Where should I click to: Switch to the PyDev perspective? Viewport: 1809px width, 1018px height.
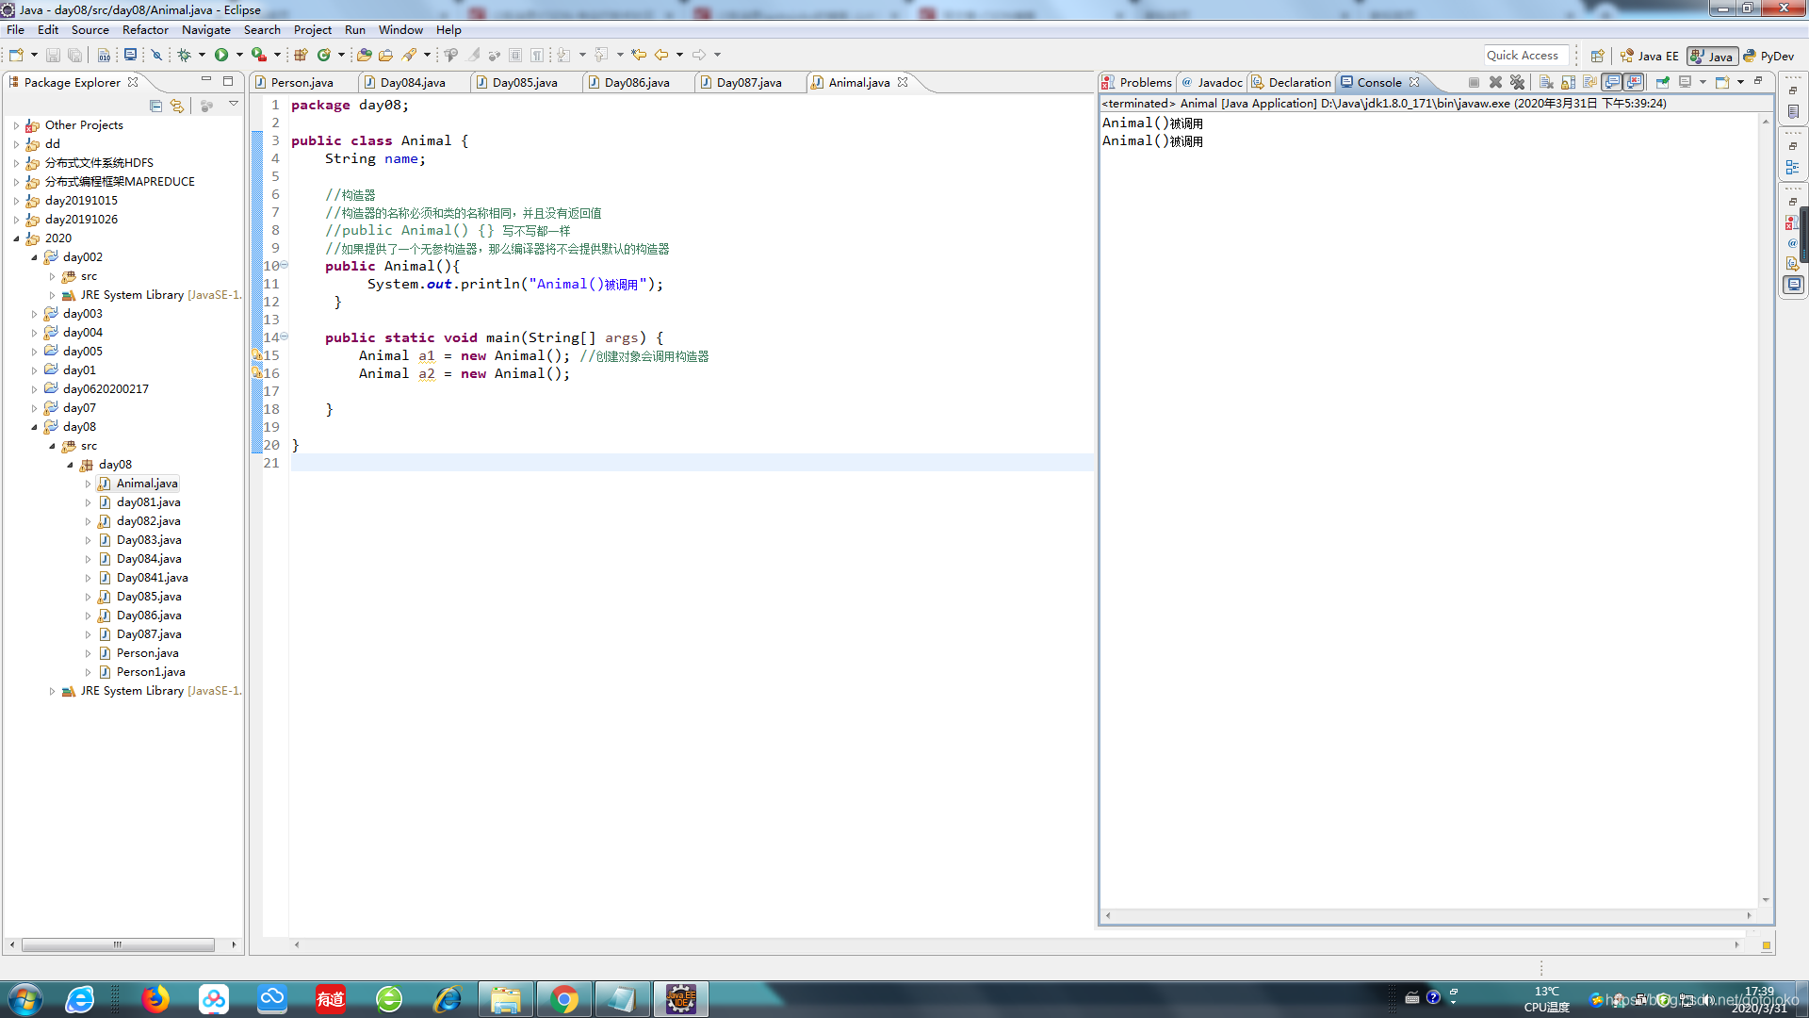tap(1768, 56)
